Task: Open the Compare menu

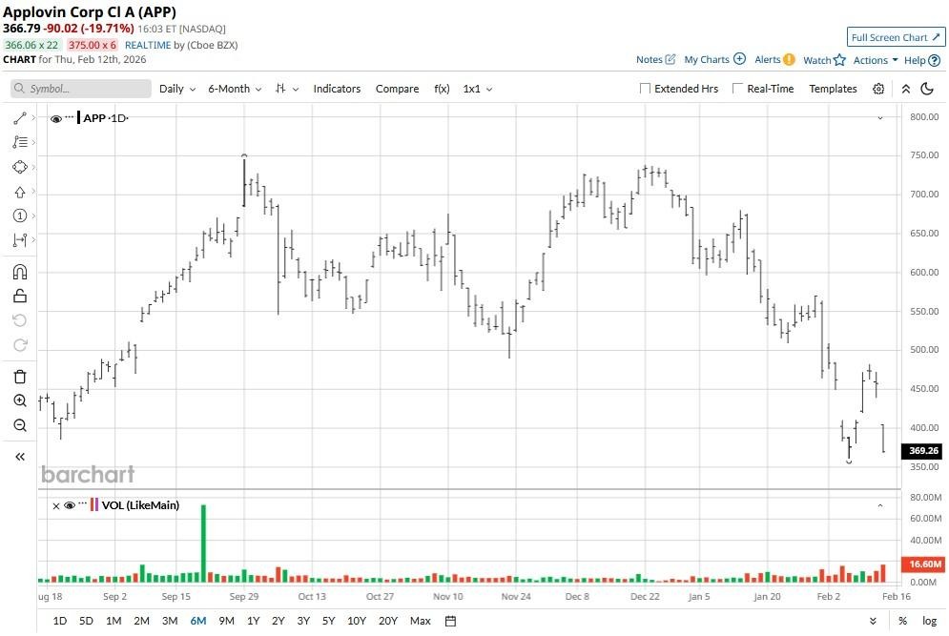Action: (x=397, y=89)
